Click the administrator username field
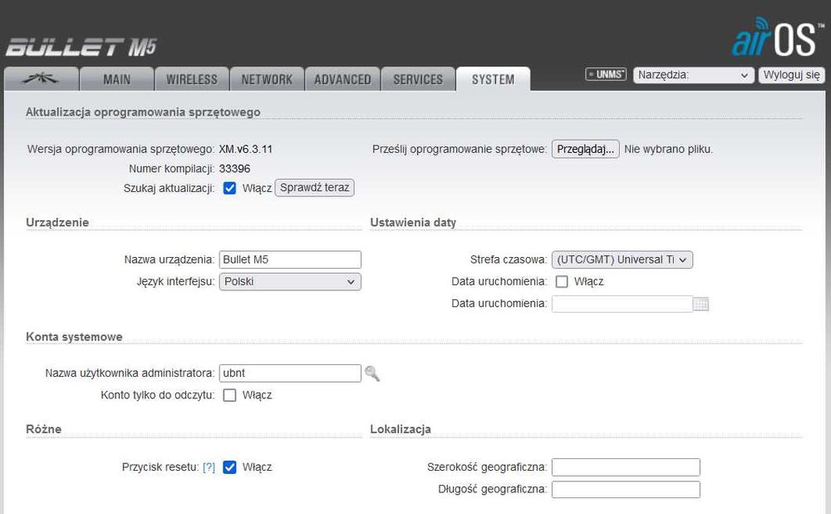 290,373
